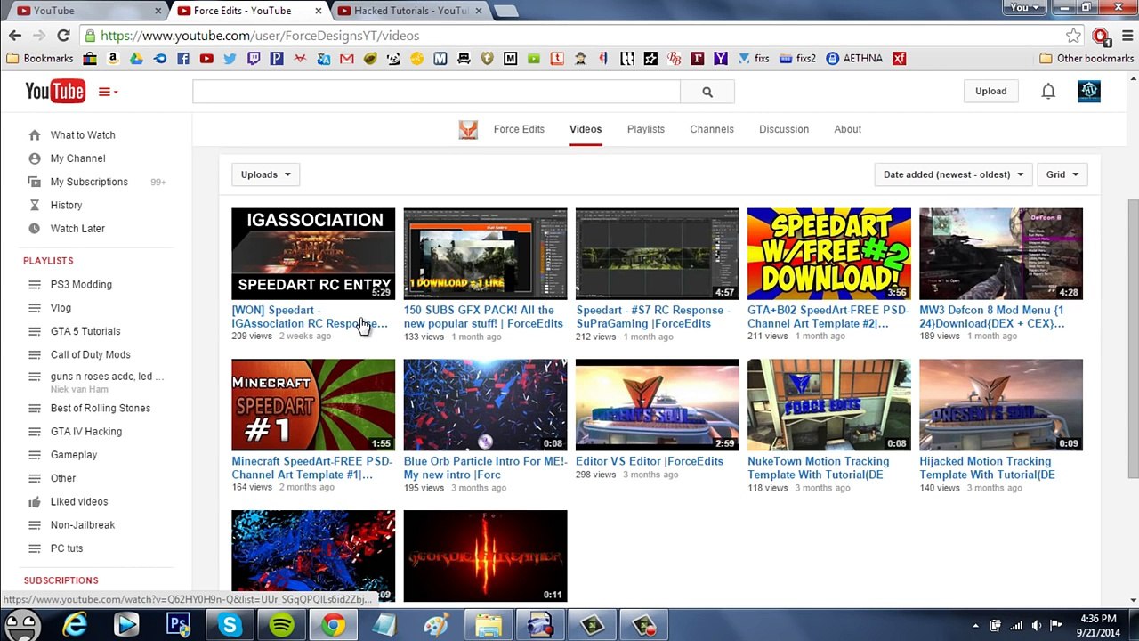Expand the Uploads filter dropdown
The width and height of the screenshot is (1139, 641).
[x=265, y=174]
